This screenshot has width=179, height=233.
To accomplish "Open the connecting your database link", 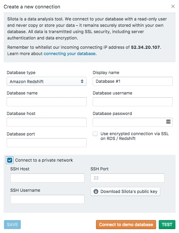I will pos(69,54).
